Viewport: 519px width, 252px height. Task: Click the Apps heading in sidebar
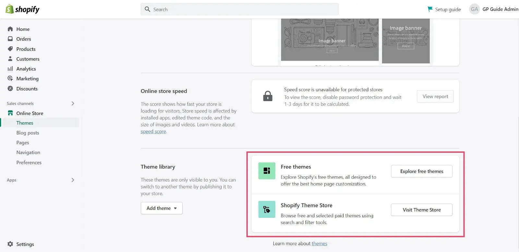[12, 180]
